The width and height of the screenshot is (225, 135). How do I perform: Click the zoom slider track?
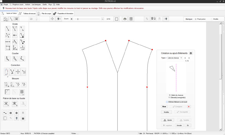(x=88, y=19)
